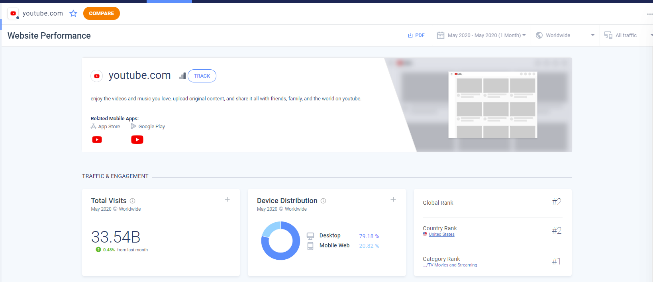
Task: Click the Device Distribution info icon
Action: click(x=324, y=201)
